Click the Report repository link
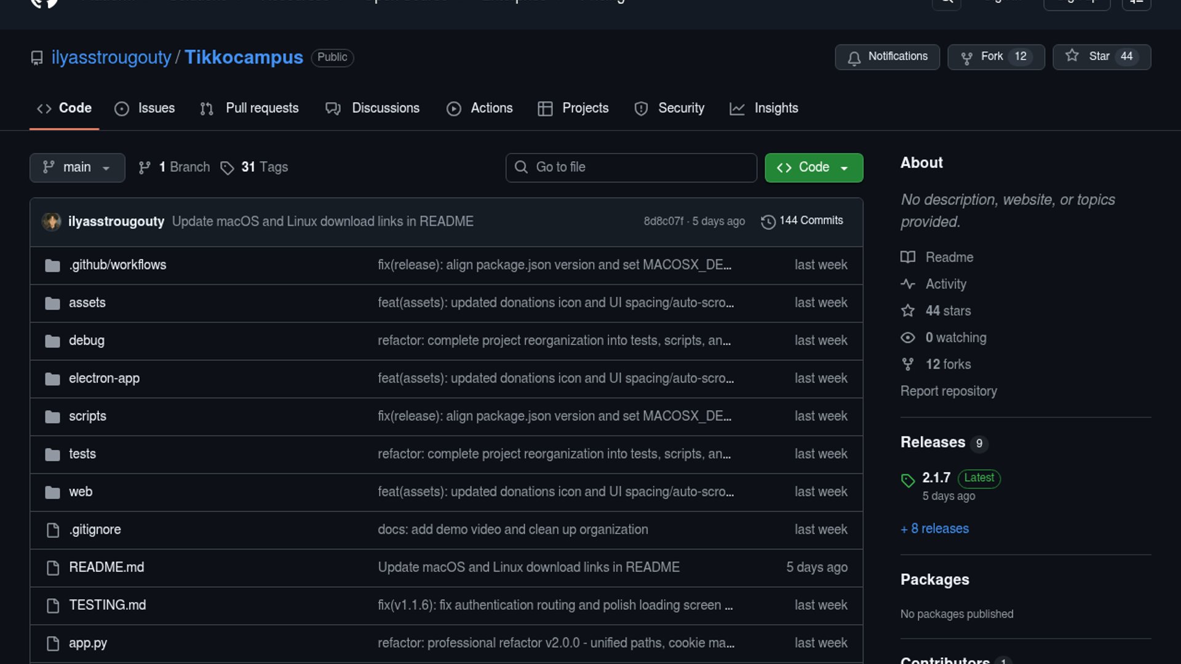The width and height of the screenshot is (1181, 664). click(948, 391)
